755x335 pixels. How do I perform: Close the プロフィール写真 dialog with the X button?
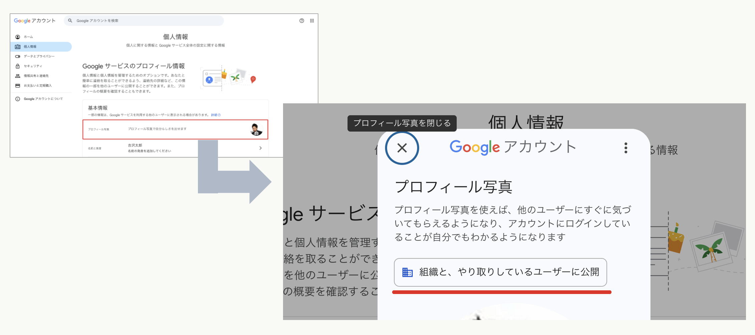[402, 148]
